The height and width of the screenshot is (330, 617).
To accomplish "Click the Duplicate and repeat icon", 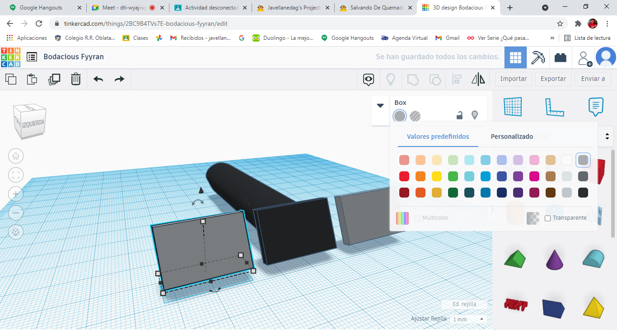I will point(54,80).
